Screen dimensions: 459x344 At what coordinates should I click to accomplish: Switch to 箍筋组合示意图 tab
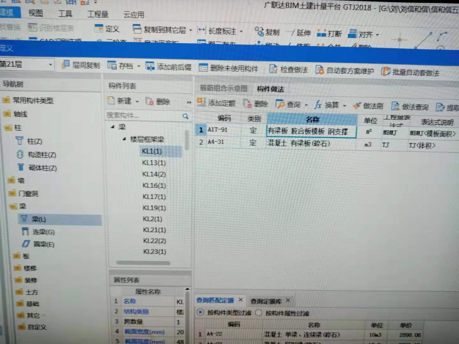[x=224, y=88]
